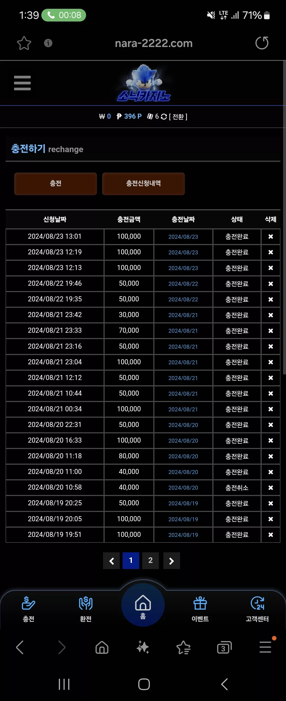The image size is (286, 701).
Task: Bookmark the page with the star icon
Action: tap(24, 43)
